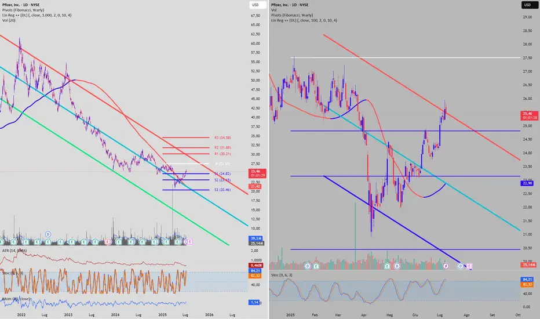This screenshot has width=540, height=319.
Task: Click the orange 82,32 stochastic label on right chart
Action: (527, 285)
